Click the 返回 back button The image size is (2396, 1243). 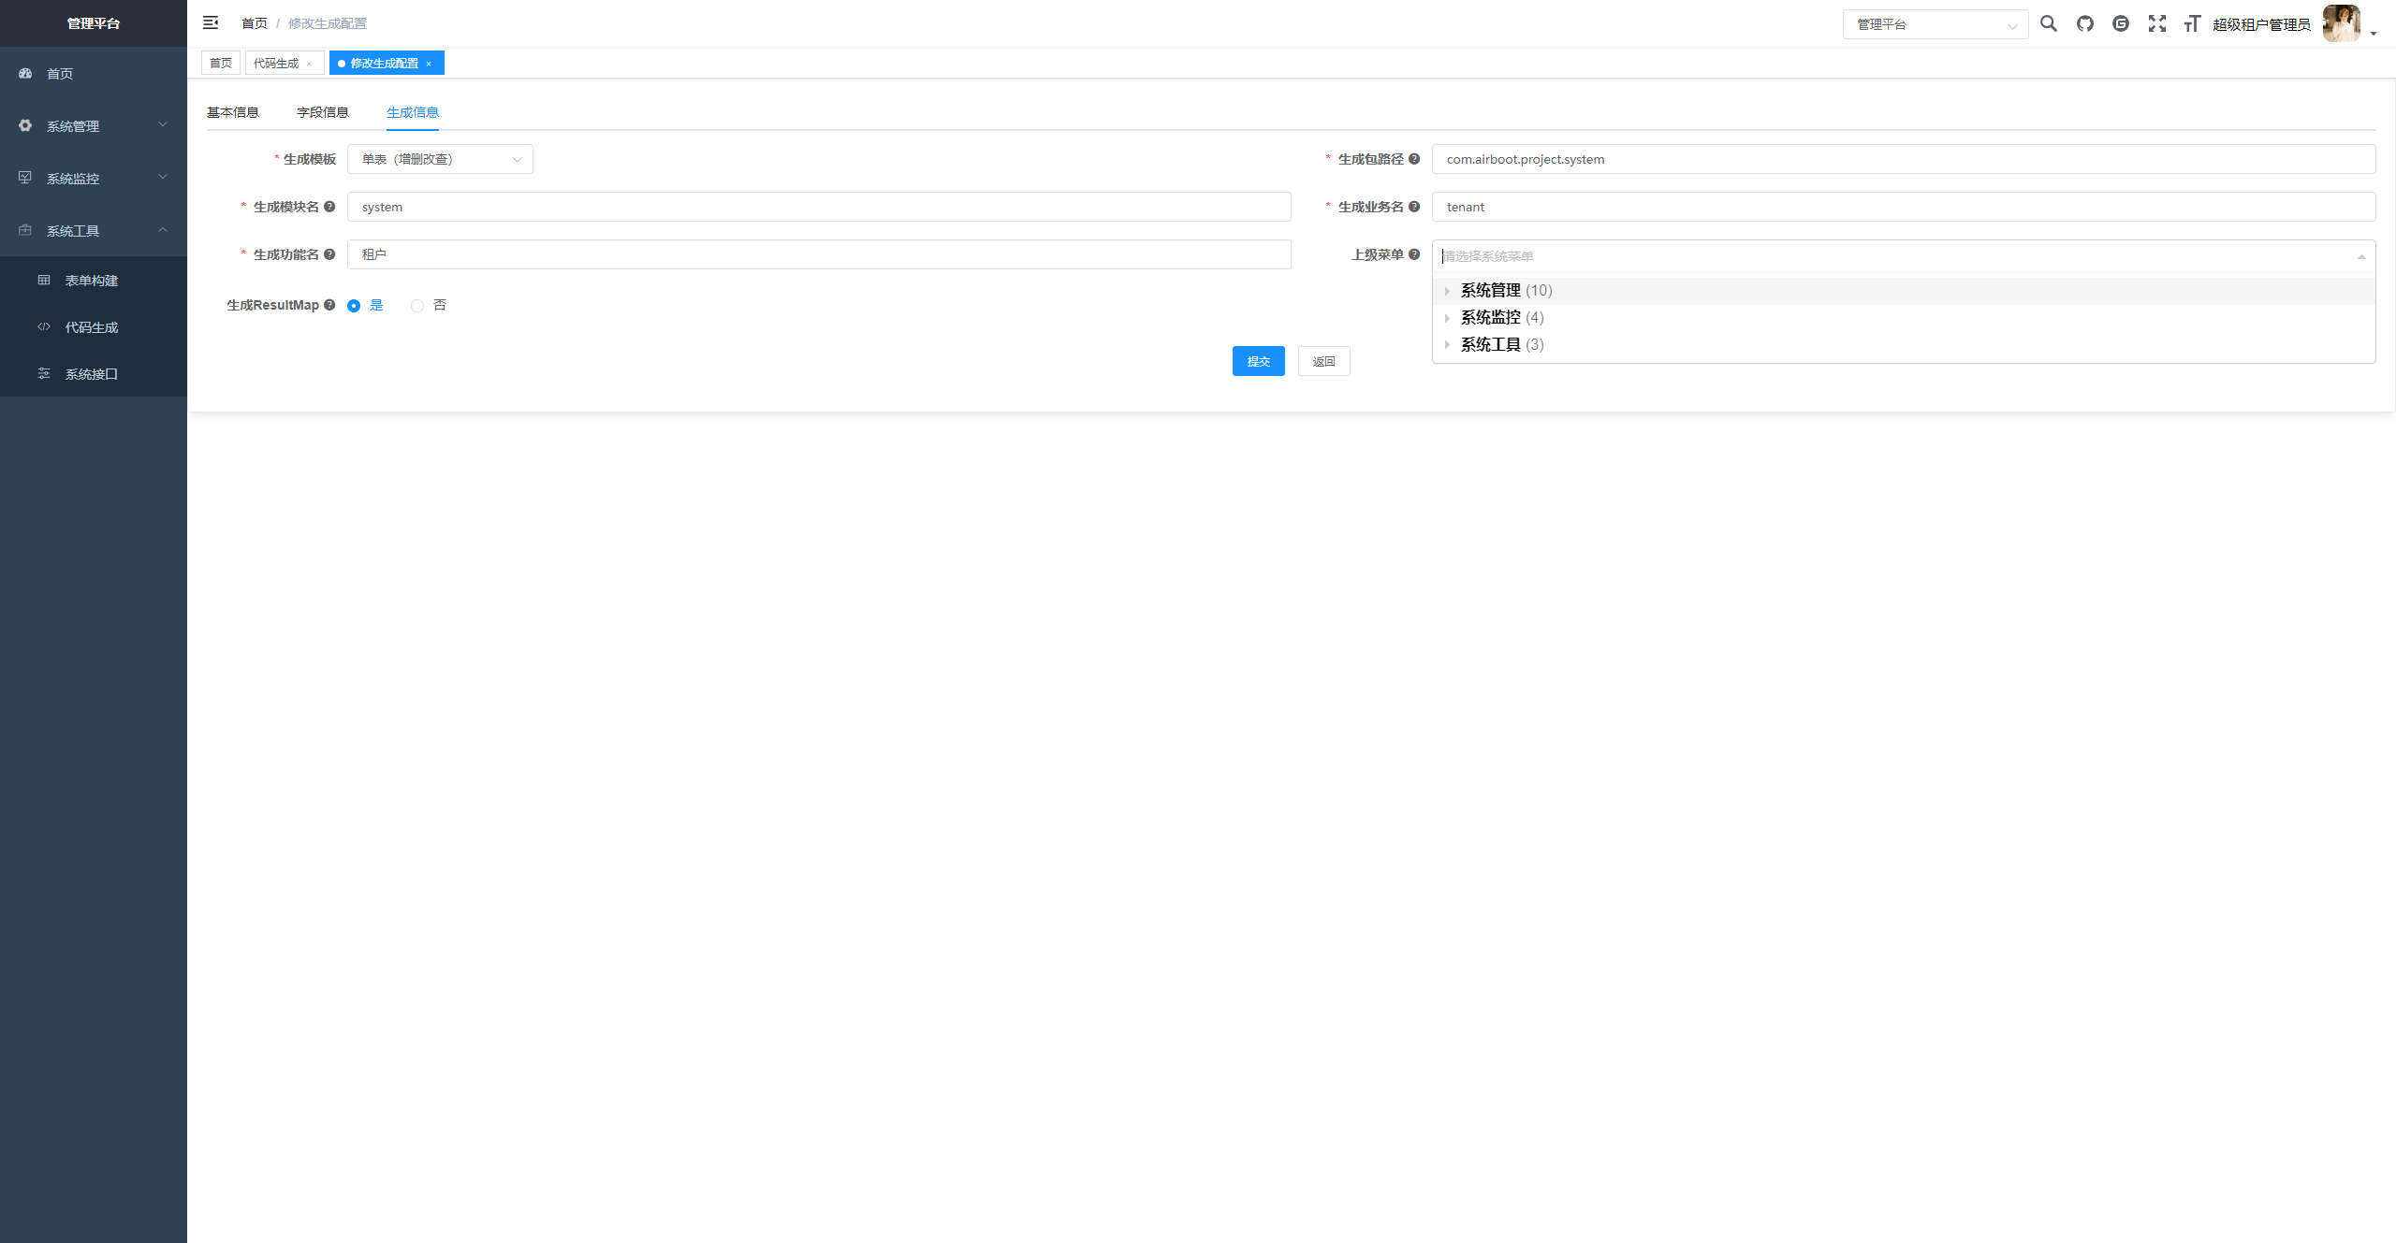tap(1323, 361)
